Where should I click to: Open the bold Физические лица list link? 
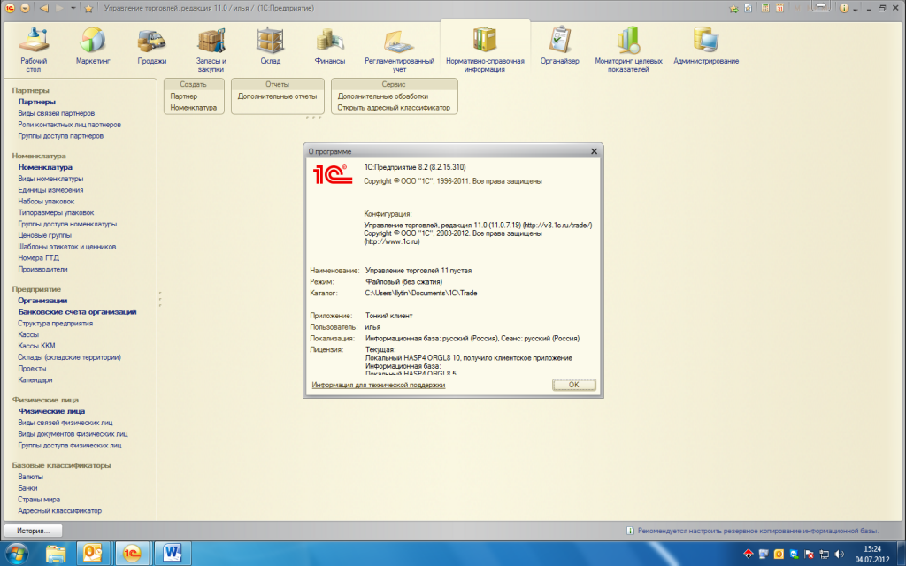coord(51,411)
